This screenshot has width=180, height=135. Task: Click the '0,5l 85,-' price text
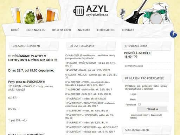[x=13, y=109]
